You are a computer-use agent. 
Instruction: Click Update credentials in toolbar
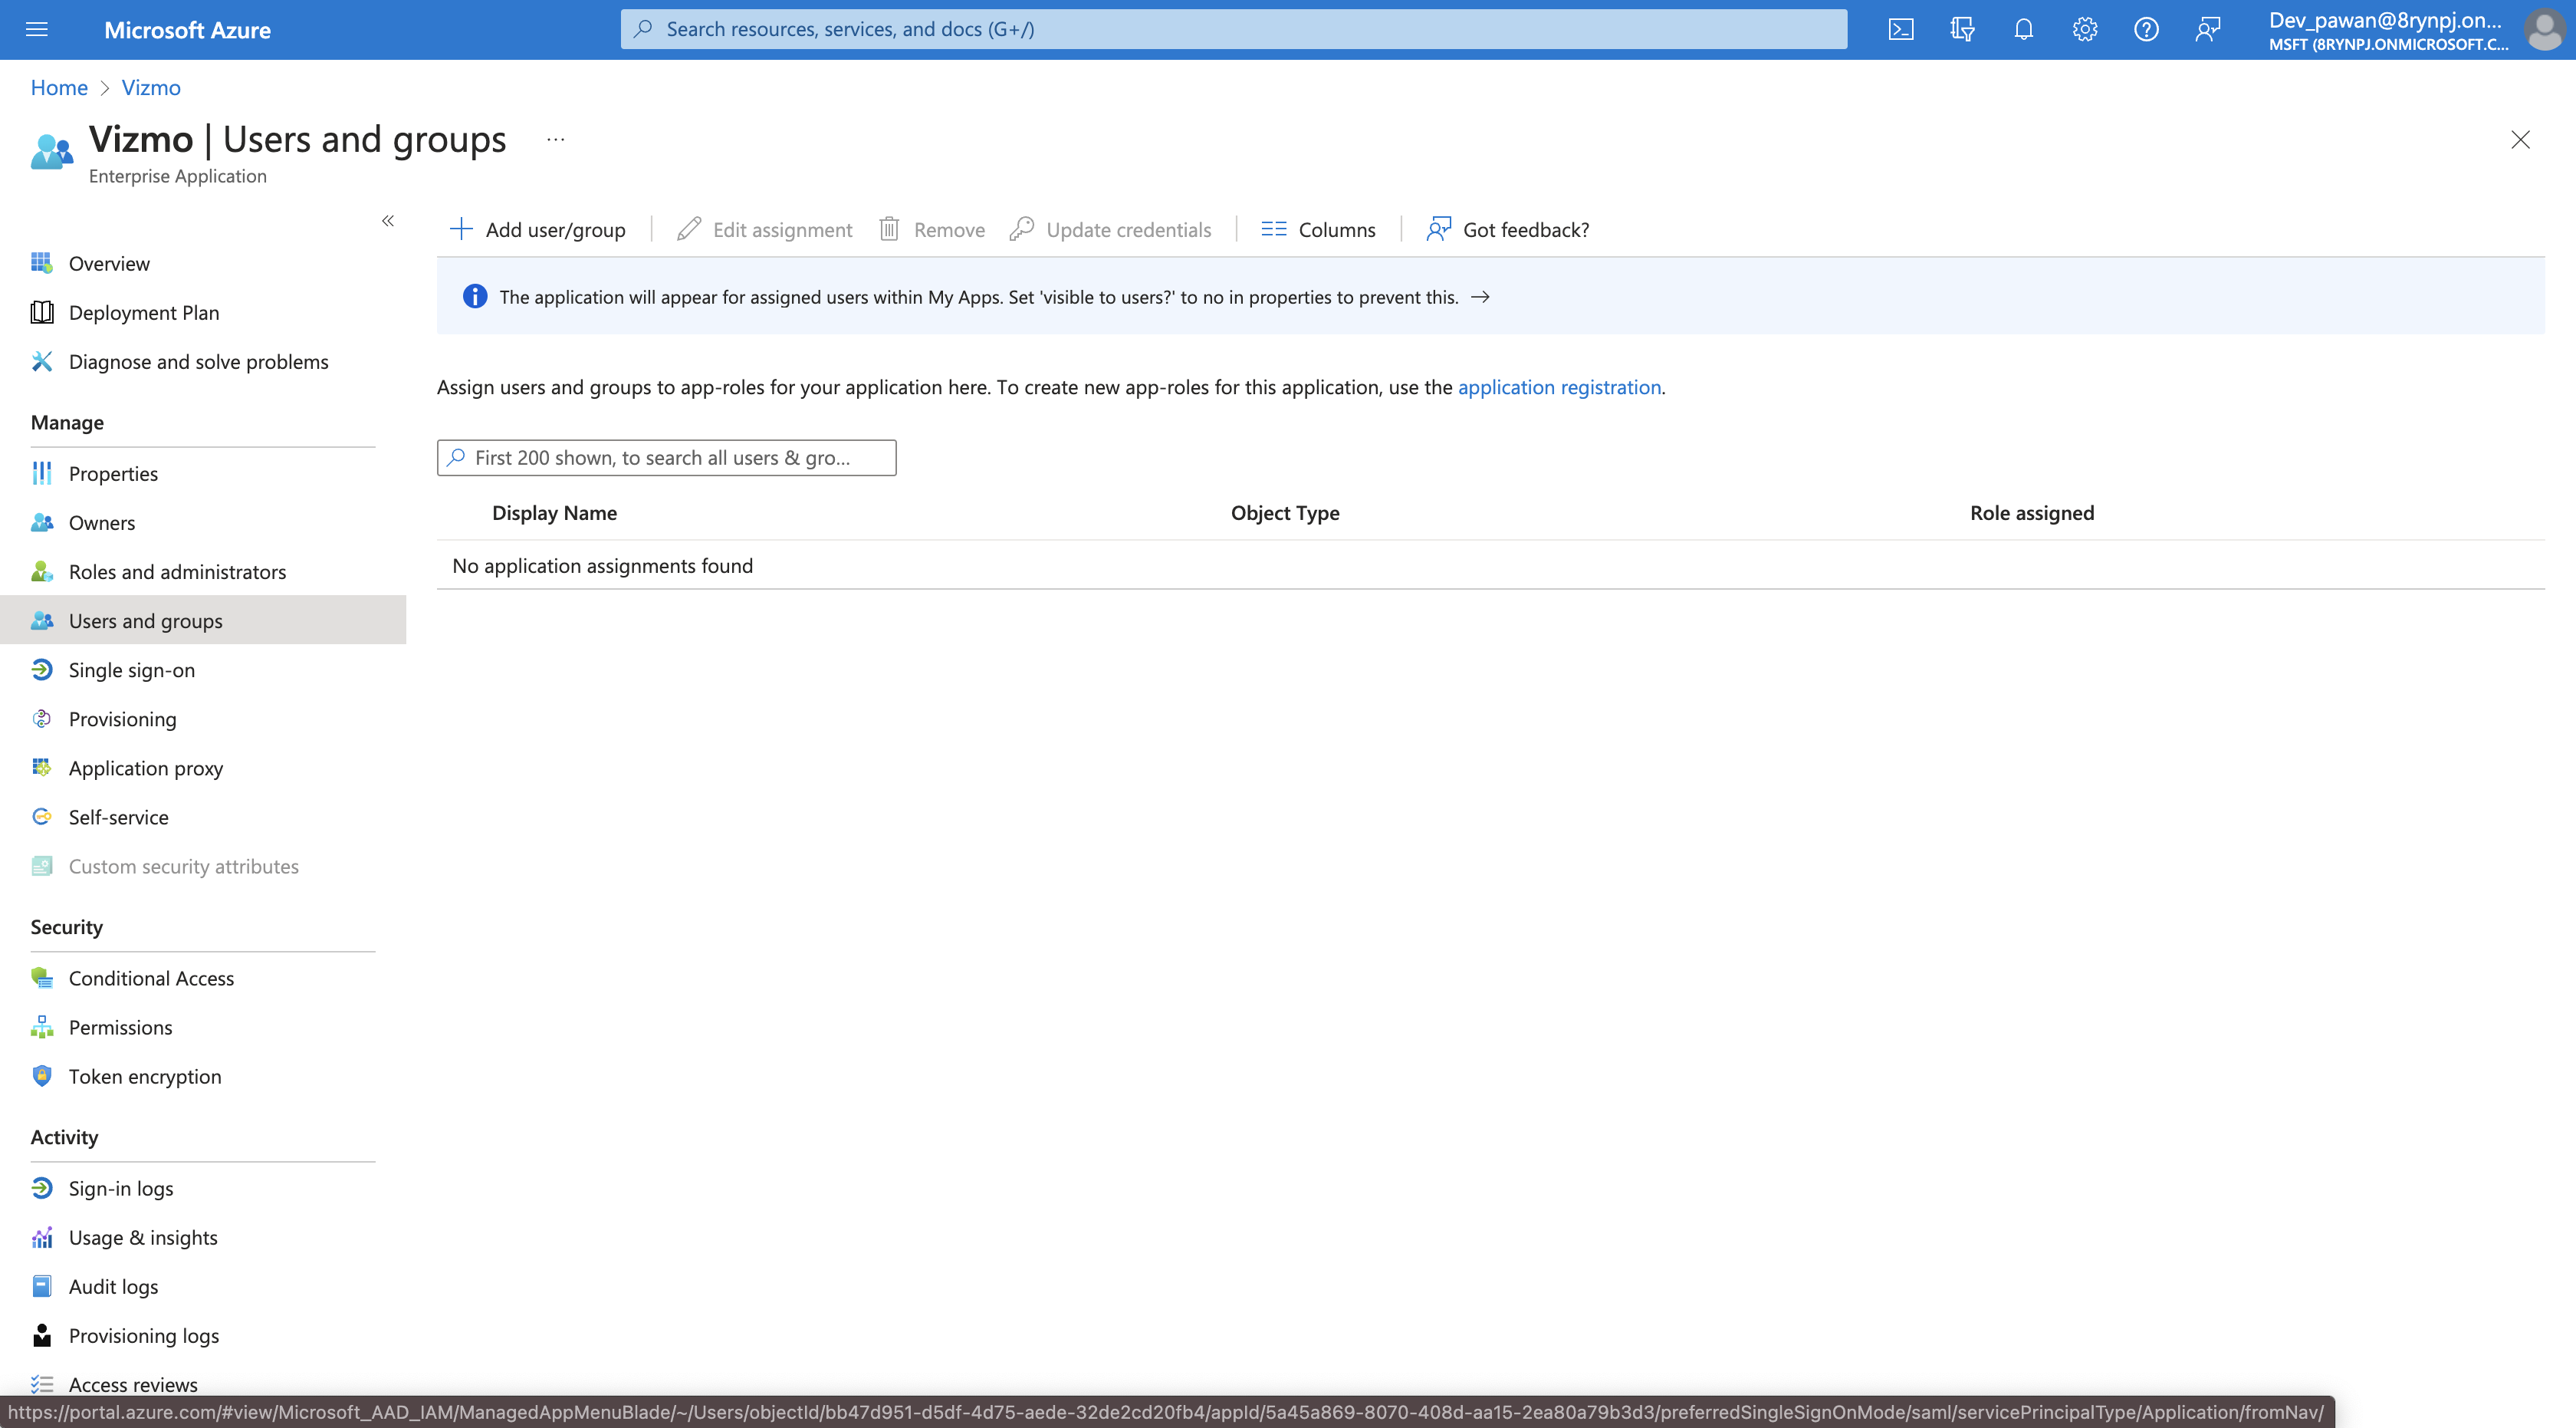(x=1111, y=230)
